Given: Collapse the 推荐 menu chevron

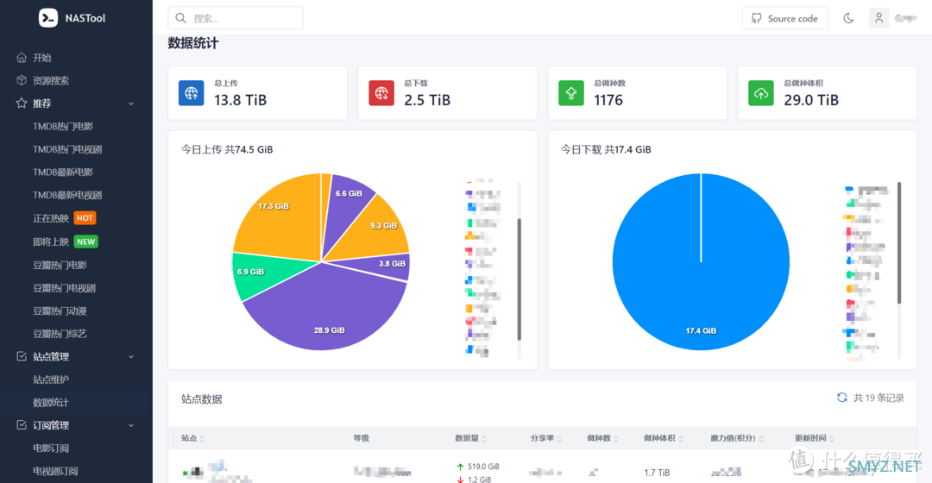Looking at the screenshot, I should tap(131, 104).
